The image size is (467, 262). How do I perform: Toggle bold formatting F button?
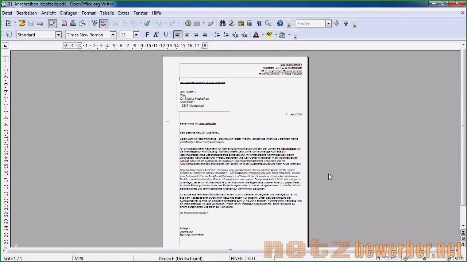tap(147, 35)
